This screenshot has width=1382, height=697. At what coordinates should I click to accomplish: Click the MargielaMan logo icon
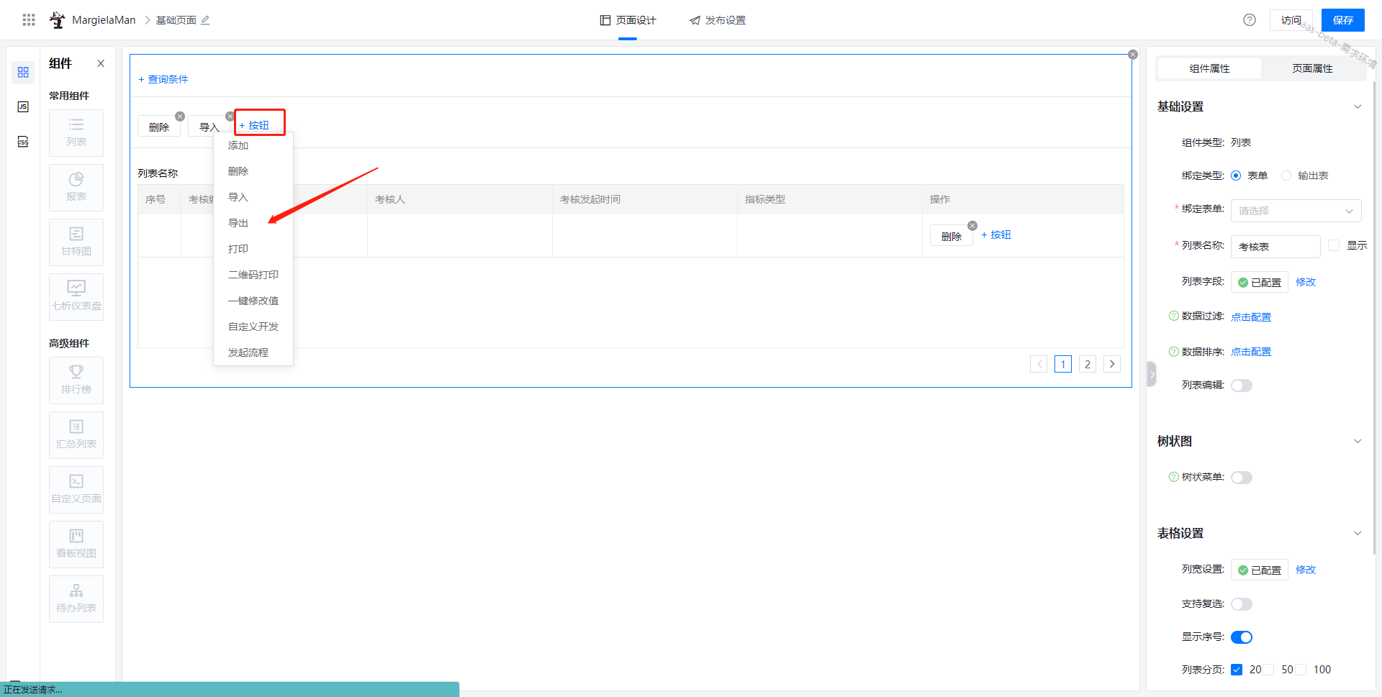58,20
